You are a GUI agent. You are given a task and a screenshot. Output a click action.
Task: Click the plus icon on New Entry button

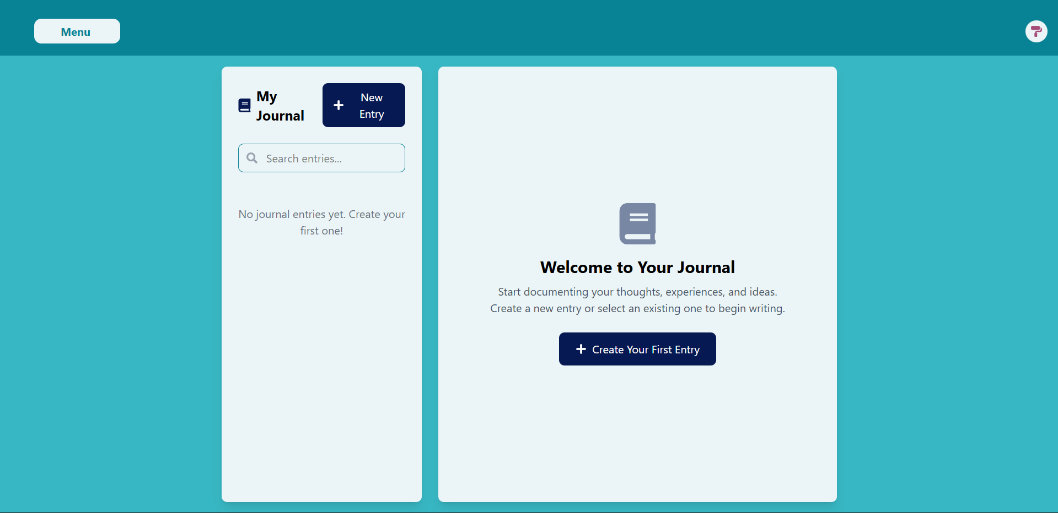339,105
